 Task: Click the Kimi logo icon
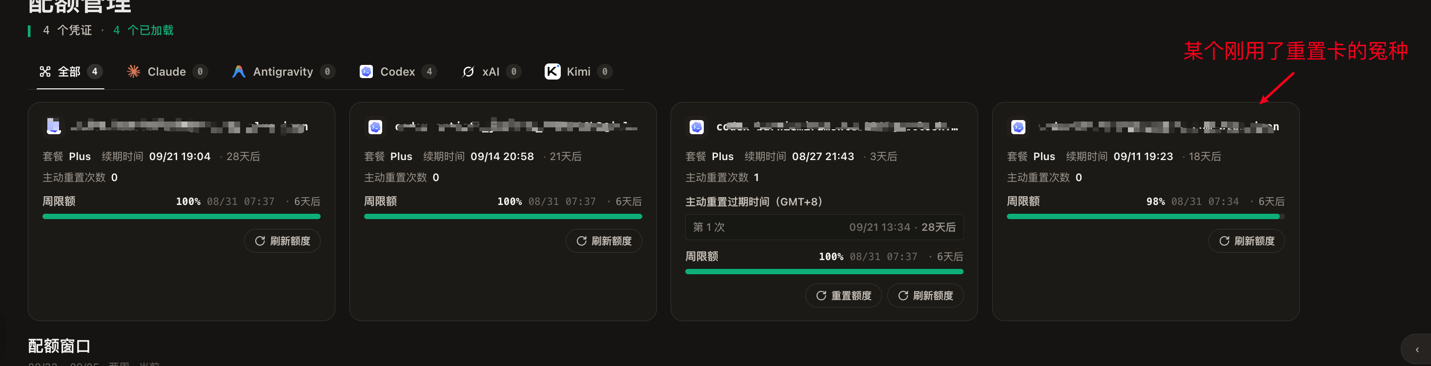tap(552, 71)
